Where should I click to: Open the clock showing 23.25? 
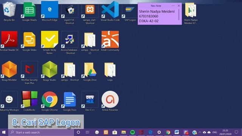coord(225,132)
